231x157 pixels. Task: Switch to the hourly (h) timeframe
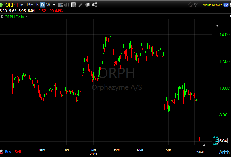coord(37,5)
